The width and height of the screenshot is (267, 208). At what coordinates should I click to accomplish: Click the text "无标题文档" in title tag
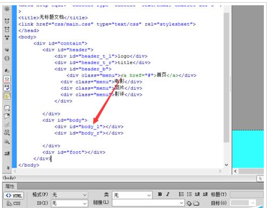(52, 17)
